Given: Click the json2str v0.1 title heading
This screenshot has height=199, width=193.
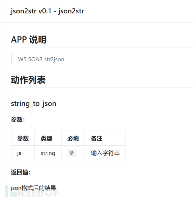Looking at the screenshot, I should pyautogui.click(x=47, y=11).
